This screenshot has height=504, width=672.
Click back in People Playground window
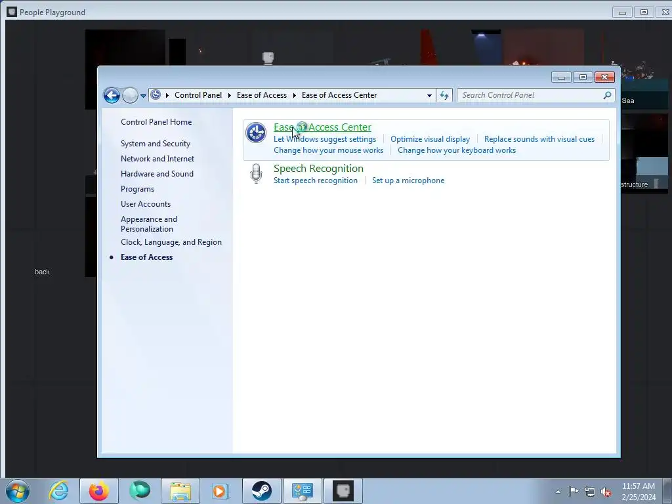click(42, 272)
